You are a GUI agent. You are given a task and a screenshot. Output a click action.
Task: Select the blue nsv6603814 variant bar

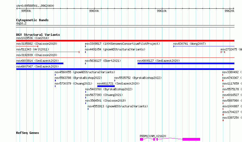point(40,63)
